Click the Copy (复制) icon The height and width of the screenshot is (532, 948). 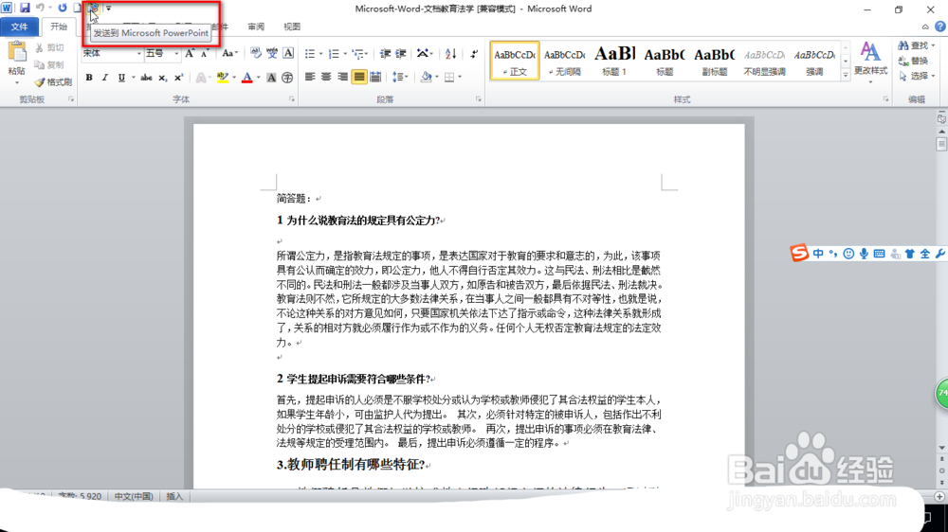tap(39, 64)
